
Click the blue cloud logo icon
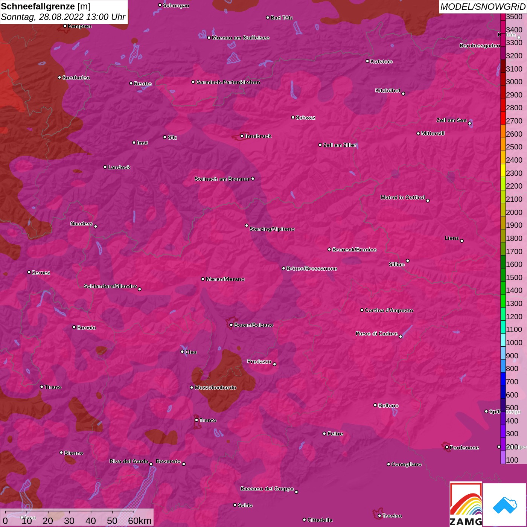pyautogui.click(x=504, y=505)
